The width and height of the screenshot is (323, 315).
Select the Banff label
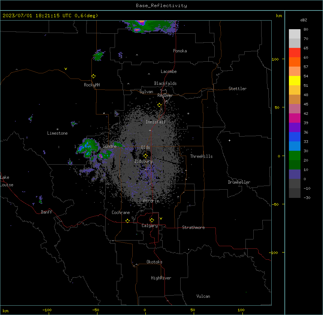point(46,212)
